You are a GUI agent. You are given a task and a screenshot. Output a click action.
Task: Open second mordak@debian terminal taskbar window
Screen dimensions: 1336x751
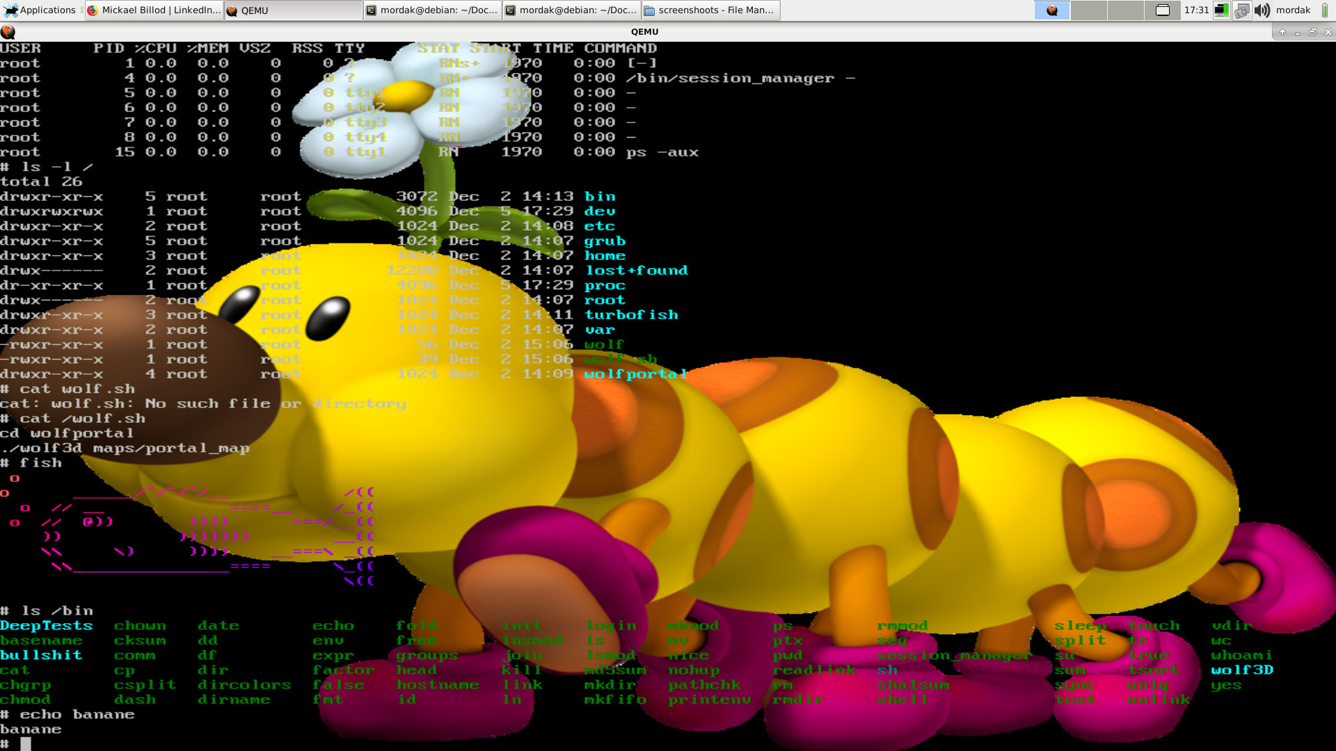(x=571, y=10)
